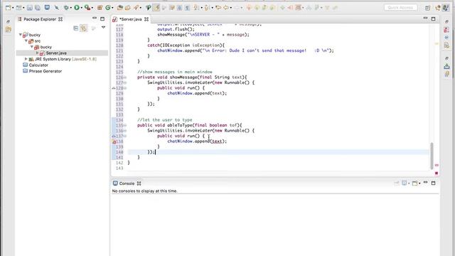
Task: Click the Debug bug icon
Action: coord(66,8)
